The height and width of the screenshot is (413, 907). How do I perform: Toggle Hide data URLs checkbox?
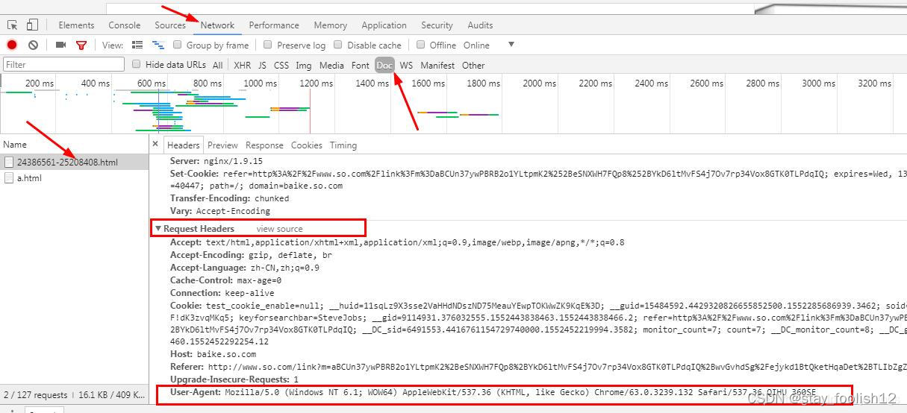point(137,64)
